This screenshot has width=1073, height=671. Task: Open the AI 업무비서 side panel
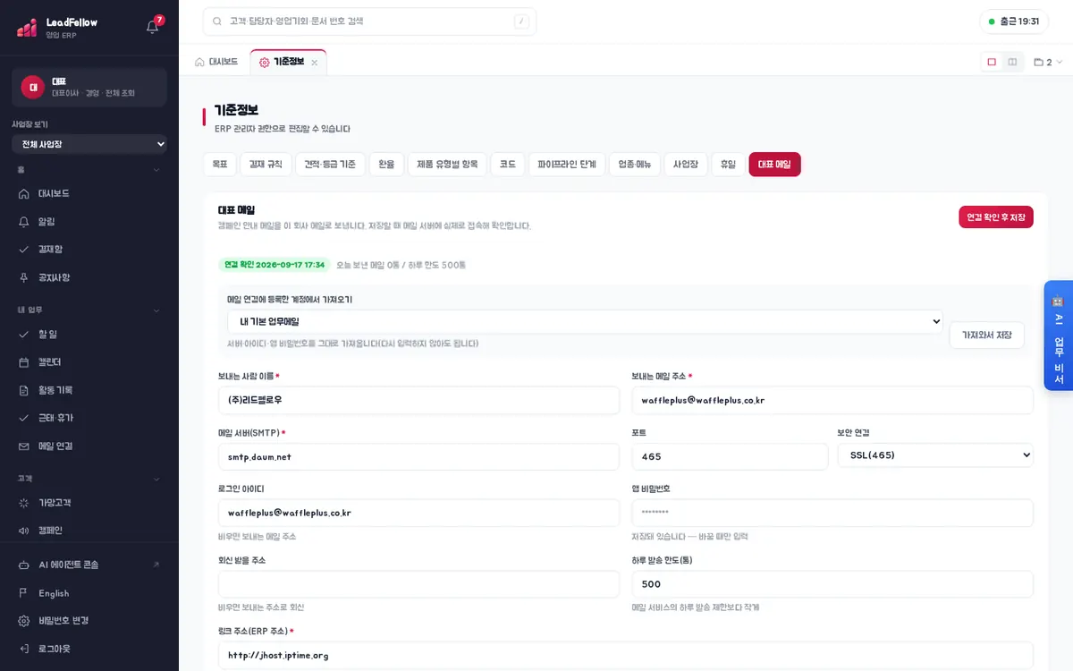(1058, 335)
